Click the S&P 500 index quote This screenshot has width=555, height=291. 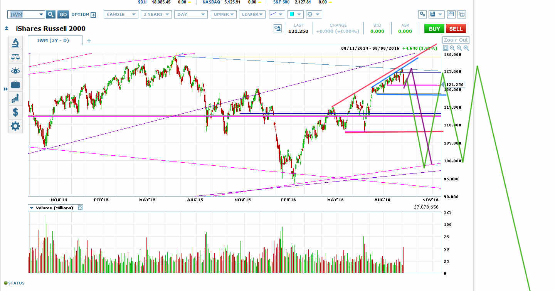pyautogui.click(x=303, y=2)
